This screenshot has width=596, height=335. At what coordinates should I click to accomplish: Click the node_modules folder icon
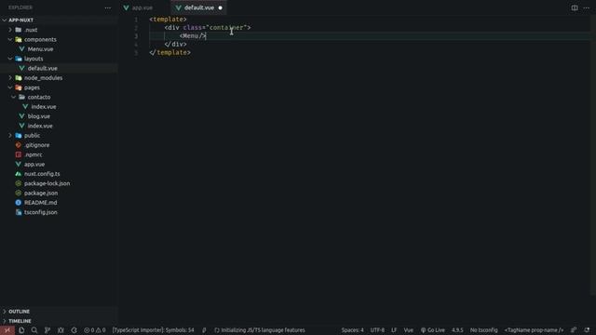pos(19,78)
